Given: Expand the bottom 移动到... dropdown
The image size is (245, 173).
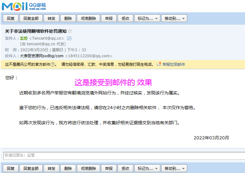Looking at the screenshot, I should [174, 168].
